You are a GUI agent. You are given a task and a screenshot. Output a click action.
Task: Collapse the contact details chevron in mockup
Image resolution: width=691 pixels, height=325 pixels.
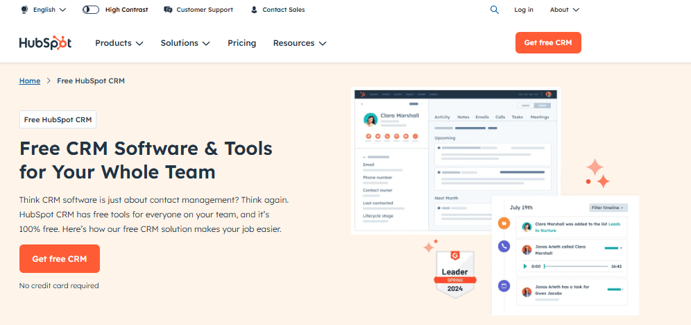pyautogui.click(x=364, y=156)
